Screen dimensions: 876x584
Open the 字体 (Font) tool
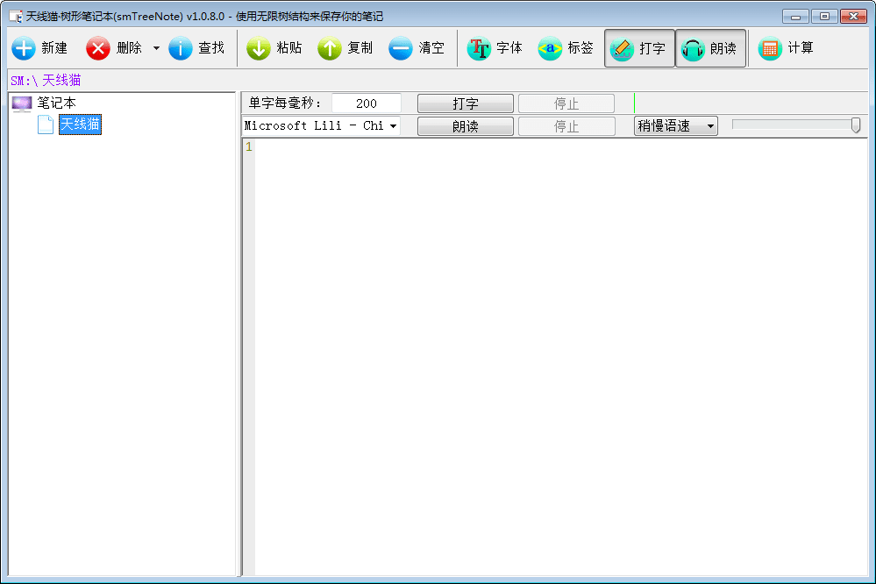coord(495,48)
